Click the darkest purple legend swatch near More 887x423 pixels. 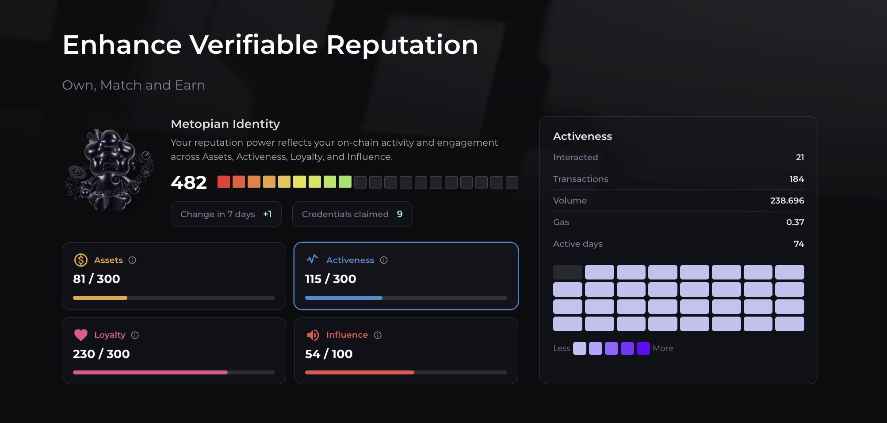click(x=643, y=348)
